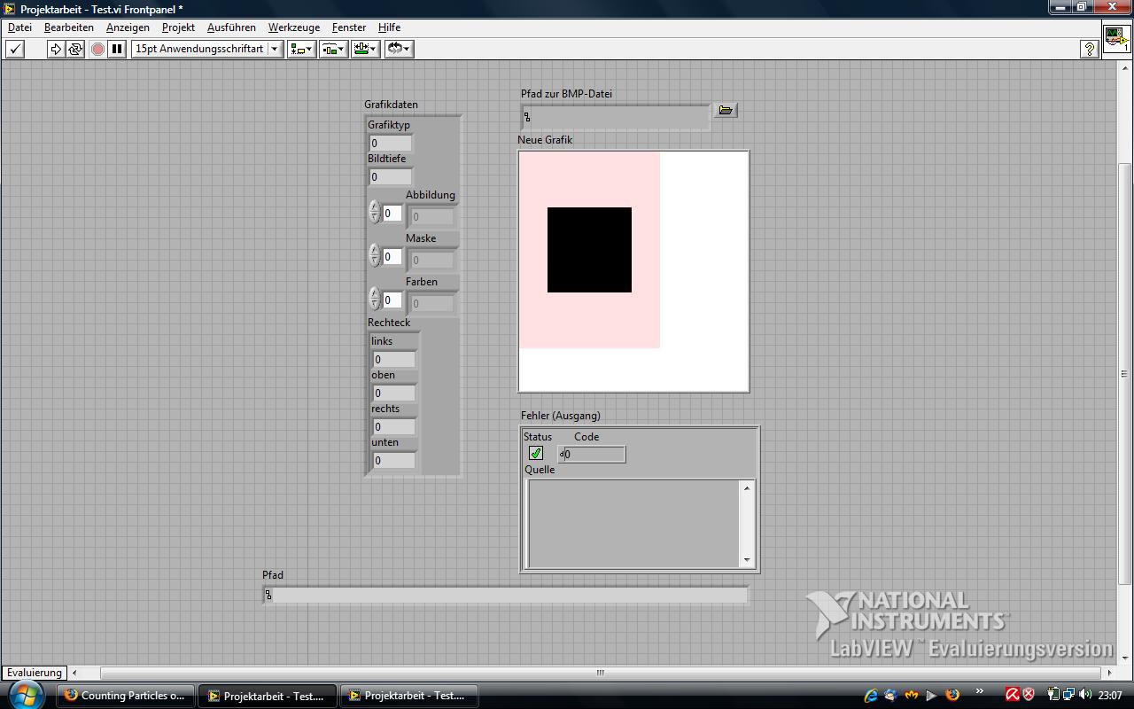Toggle the Status indicator in Fehler cluster
This screenshot has width=1134, height=709.
pyautogui.click(x=535, y=454)
